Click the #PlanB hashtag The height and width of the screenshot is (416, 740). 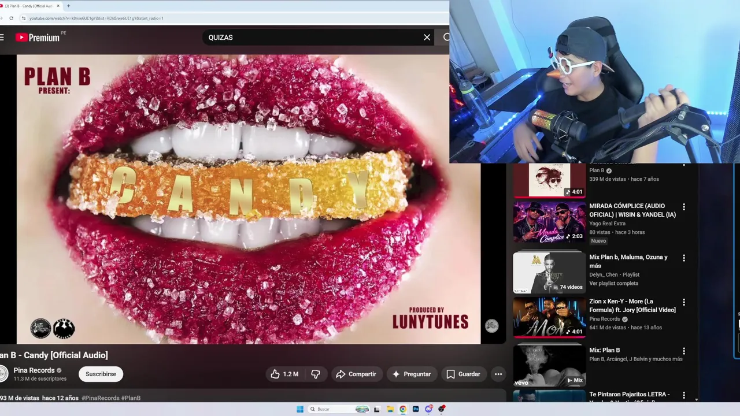pyautogui.click(x=131, y=398)
